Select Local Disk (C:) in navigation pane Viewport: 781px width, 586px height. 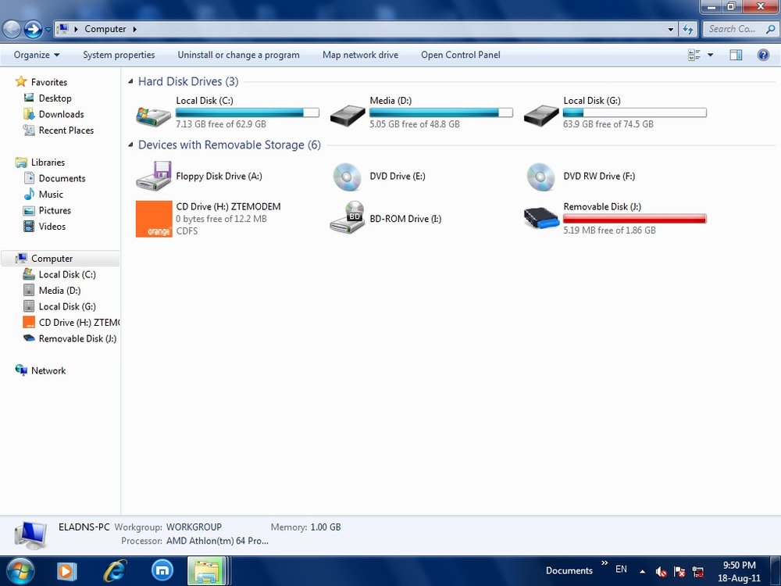pyautogui.click(x=67, y=274)
